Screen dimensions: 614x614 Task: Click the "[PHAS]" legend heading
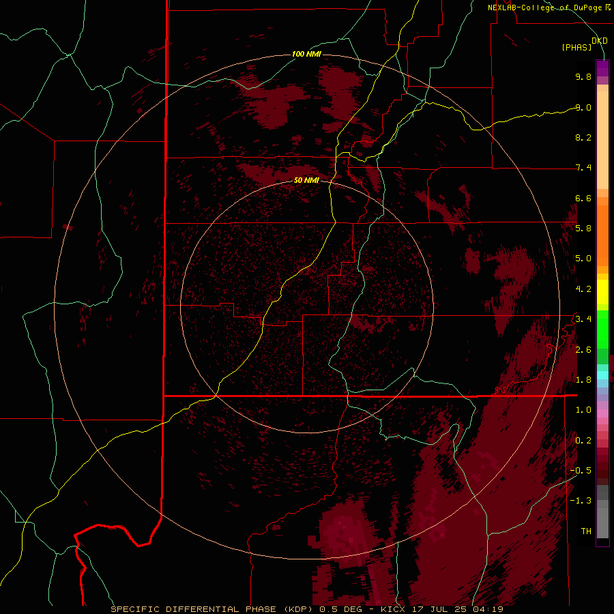point(576,48)
